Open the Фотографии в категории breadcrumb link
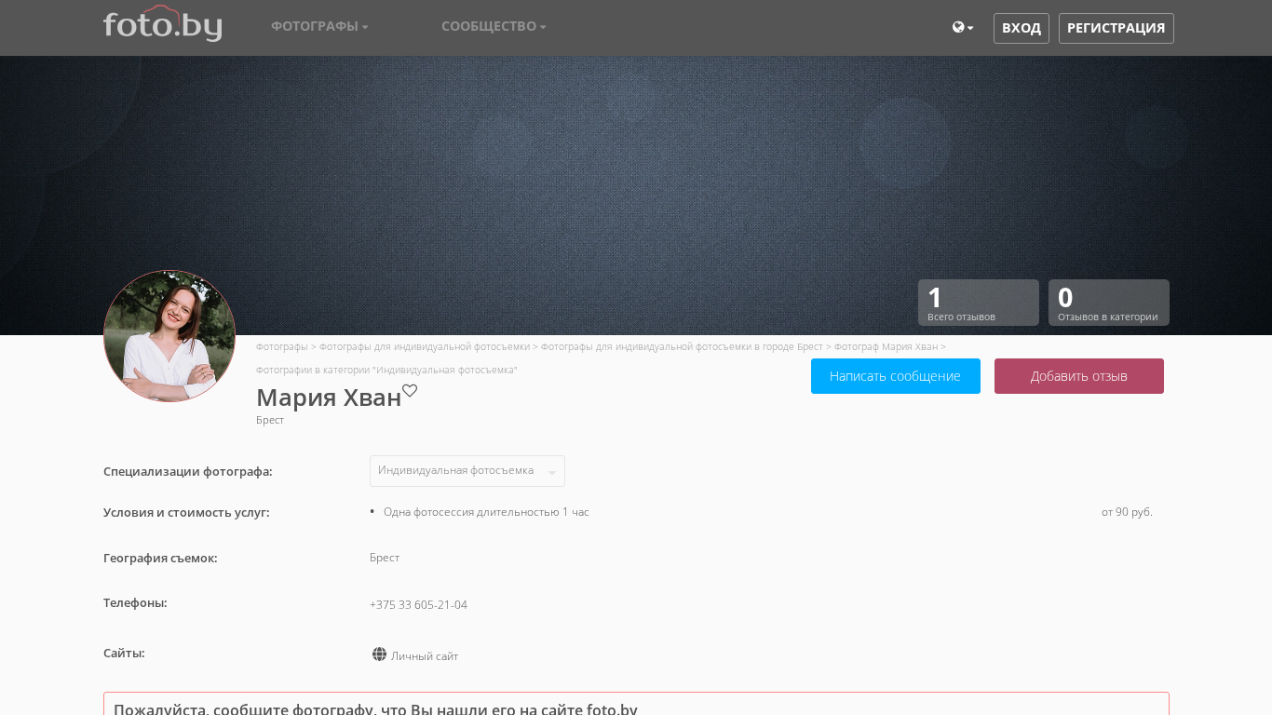The image size is (1272, 715). (x=386, y=370)
